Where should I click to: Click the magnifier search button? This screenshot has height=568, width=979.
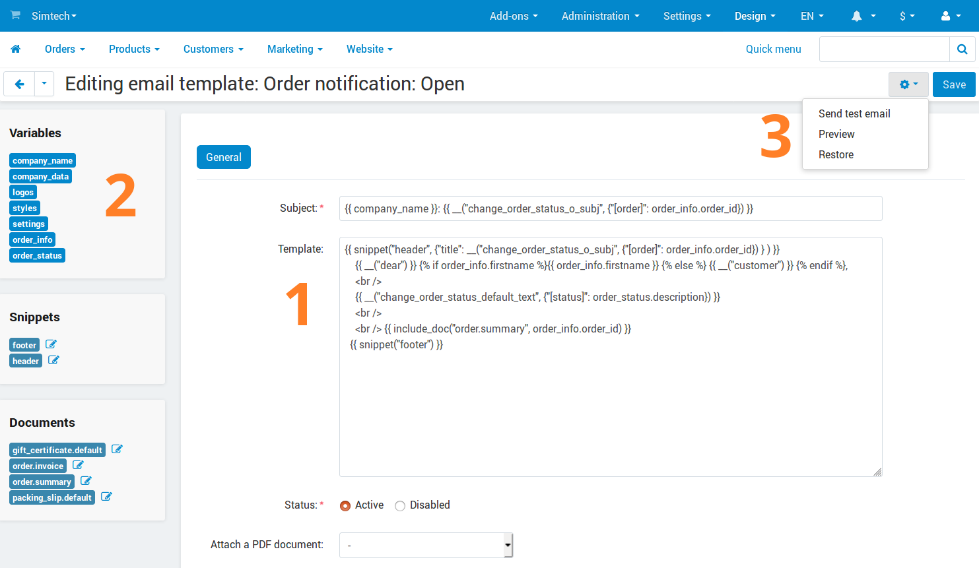962,49
